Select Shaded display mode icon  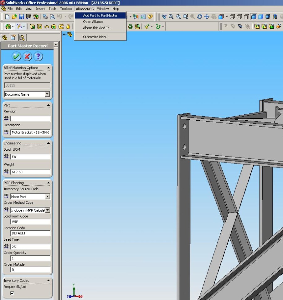260,17
